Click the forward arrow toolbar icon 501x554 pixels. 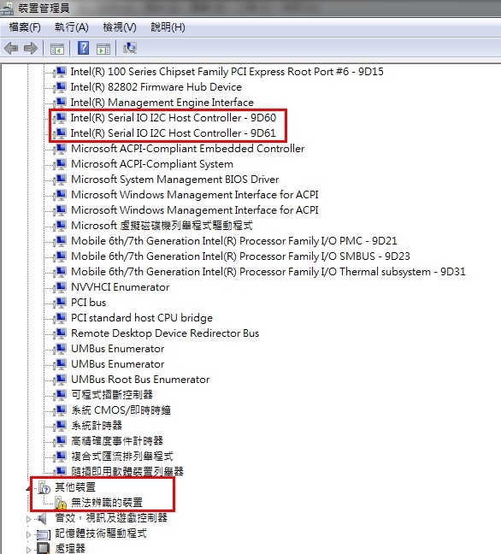[x=31, y=48]
